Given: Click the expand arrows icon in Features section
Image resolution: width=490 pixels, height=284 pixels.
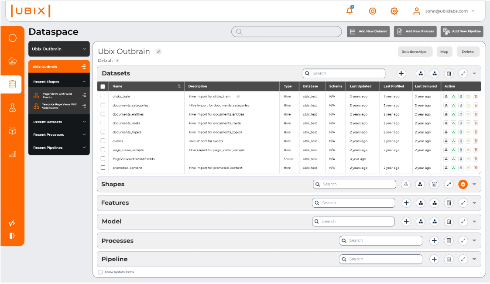Looking at the screenshot, I should click(x=463, y=203).
